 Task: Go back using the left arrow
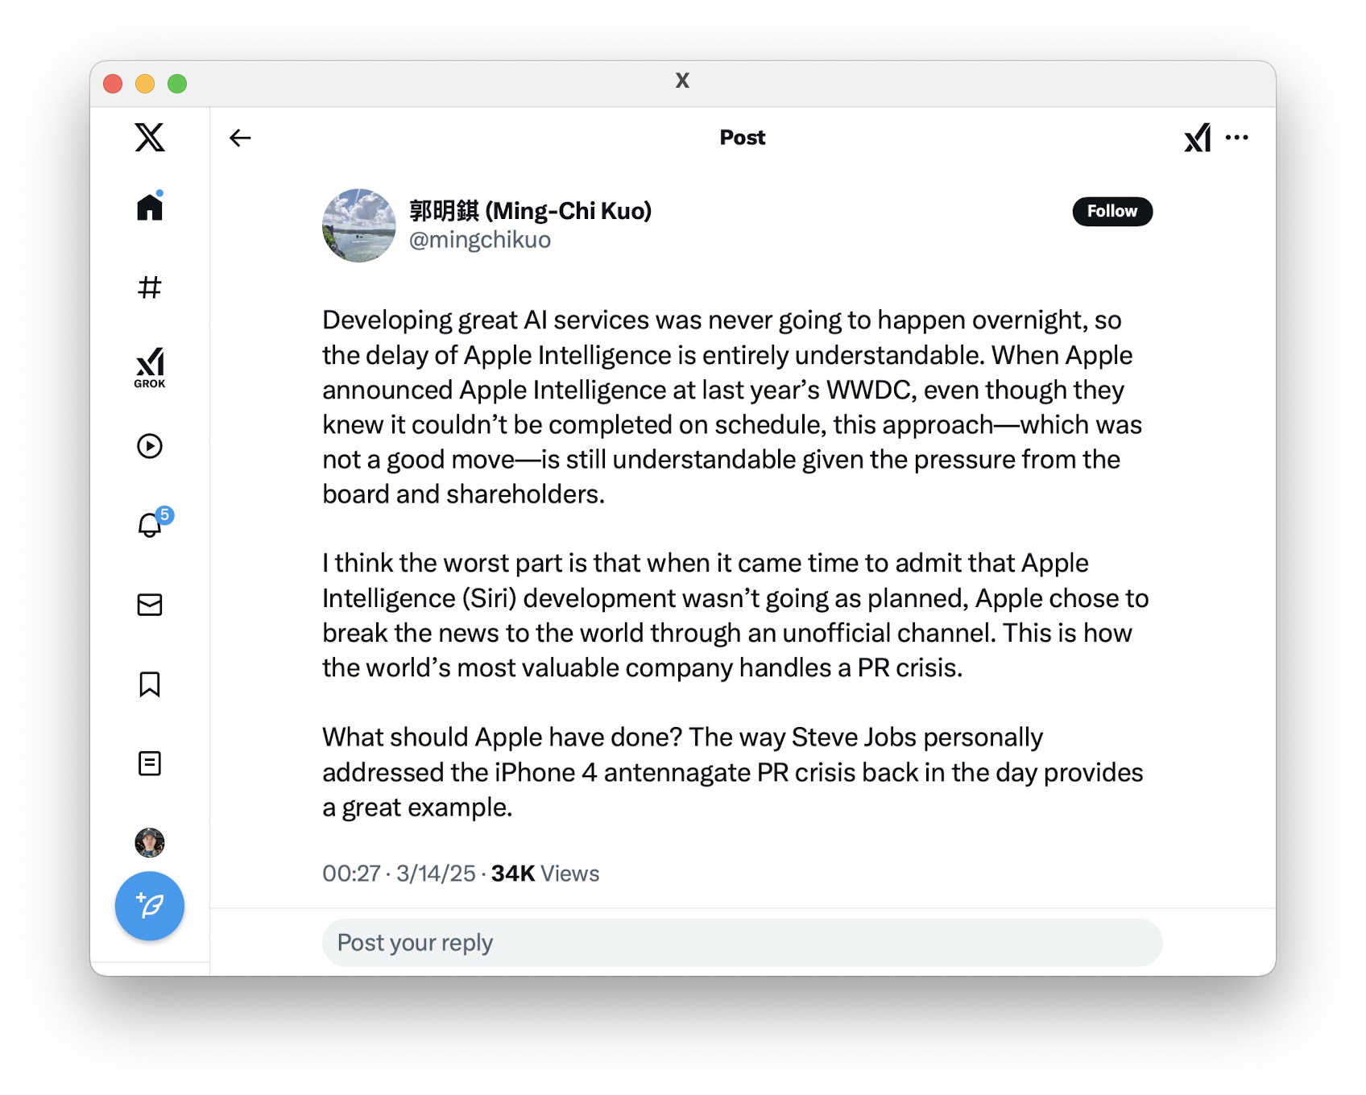240,138
